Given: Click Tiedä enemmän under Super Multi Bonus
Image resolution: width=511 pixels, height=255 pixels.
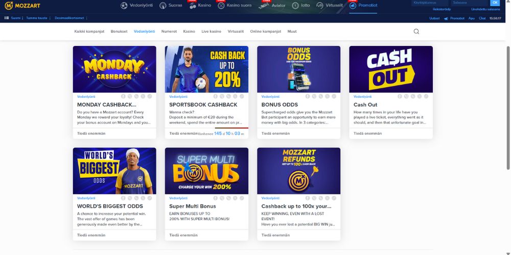Looking at the screenshot, I should 183,235.
